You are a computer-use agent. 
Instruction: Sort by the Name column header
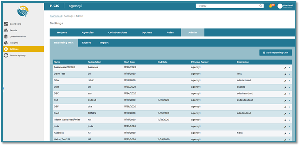tap(57, 62)
